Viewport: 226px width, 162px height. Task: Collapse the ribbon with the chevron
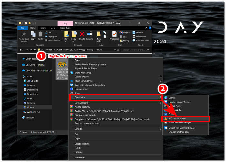146,28
